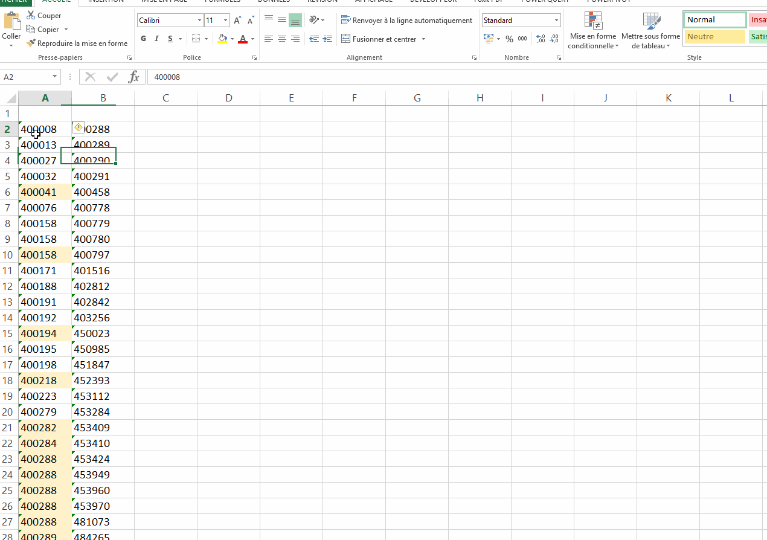This screenshot has width=767, height=540.
Task: Select cell containing 400282
Action: tap(45, 428)
